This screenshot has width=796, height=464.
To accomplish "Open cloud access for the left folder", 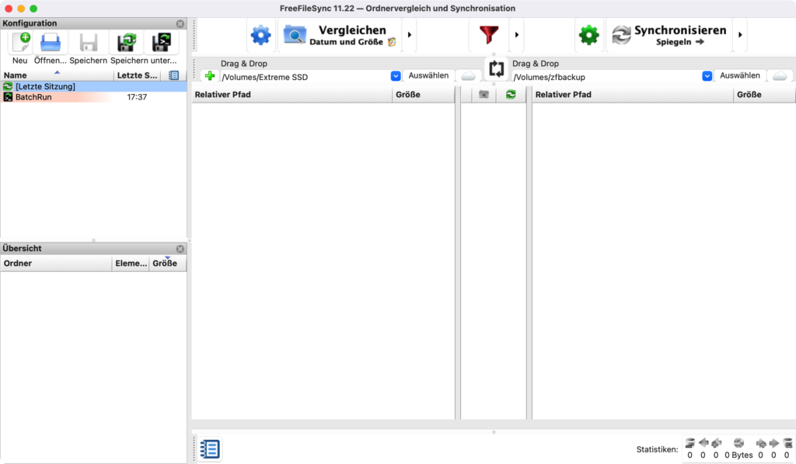I will click(x=468, y=76).
